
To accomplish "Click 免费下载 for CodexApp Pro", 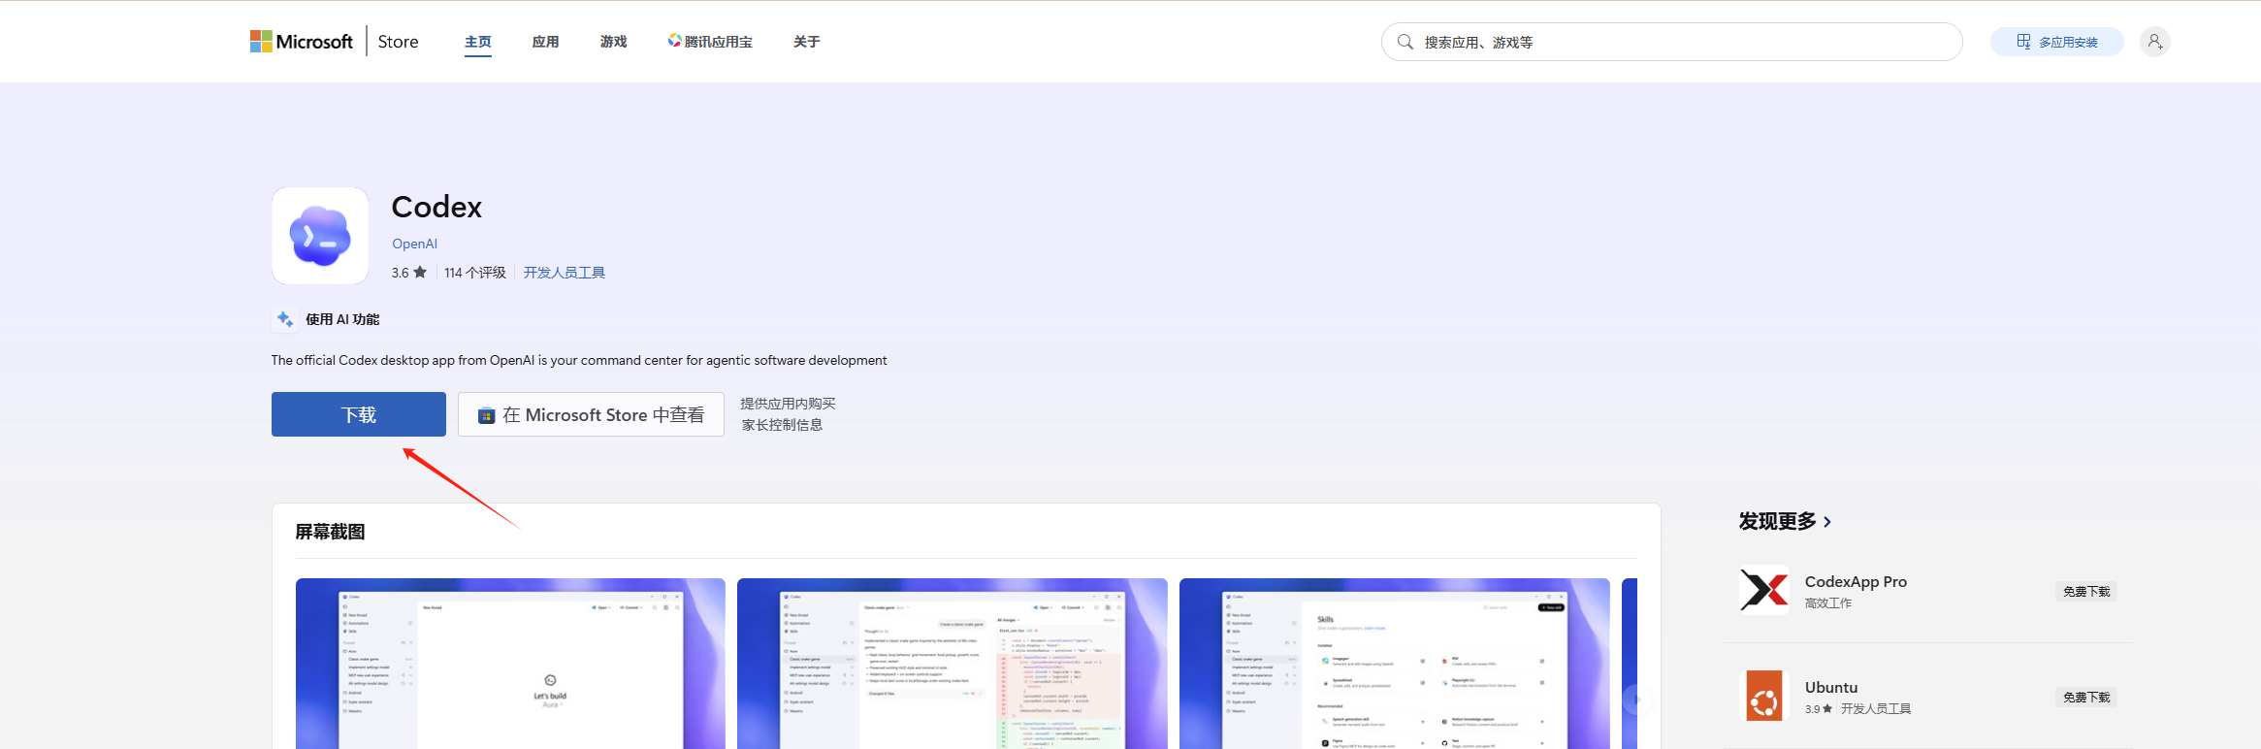I will coord(2086,592).
